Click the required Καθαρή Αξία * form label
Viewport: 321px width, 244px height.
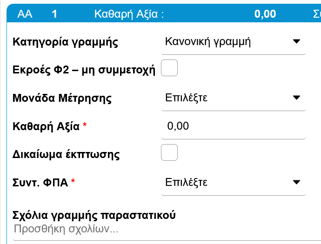click(x=49, y=126)
